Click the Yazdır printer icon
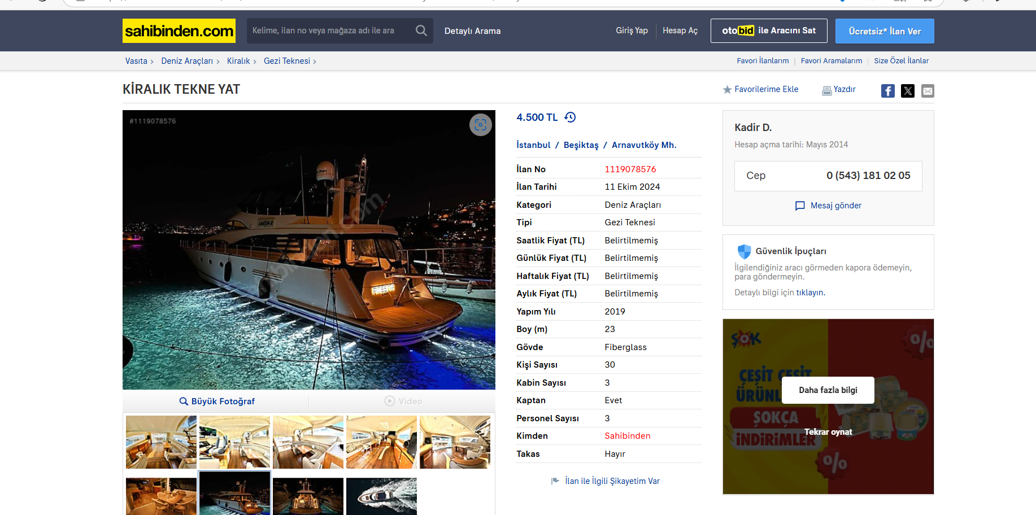Viewport: 1036px width, 515px height. [x=826, y=90]
